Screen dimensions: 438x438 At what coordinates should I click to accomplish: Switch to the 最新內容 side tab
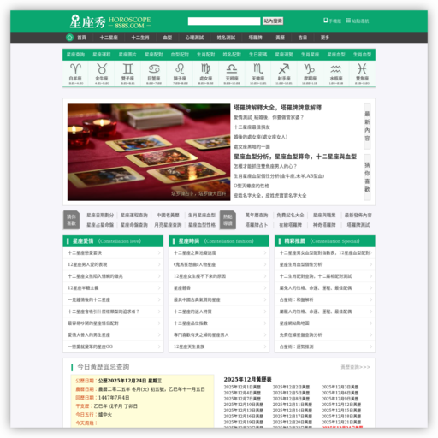click(367, 126)
